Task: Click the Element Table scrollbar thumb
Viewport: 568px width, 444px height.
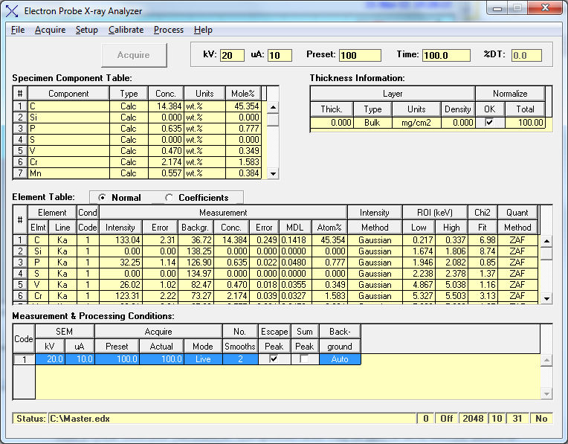Action: pyautogui.click(x=546, y=254)
